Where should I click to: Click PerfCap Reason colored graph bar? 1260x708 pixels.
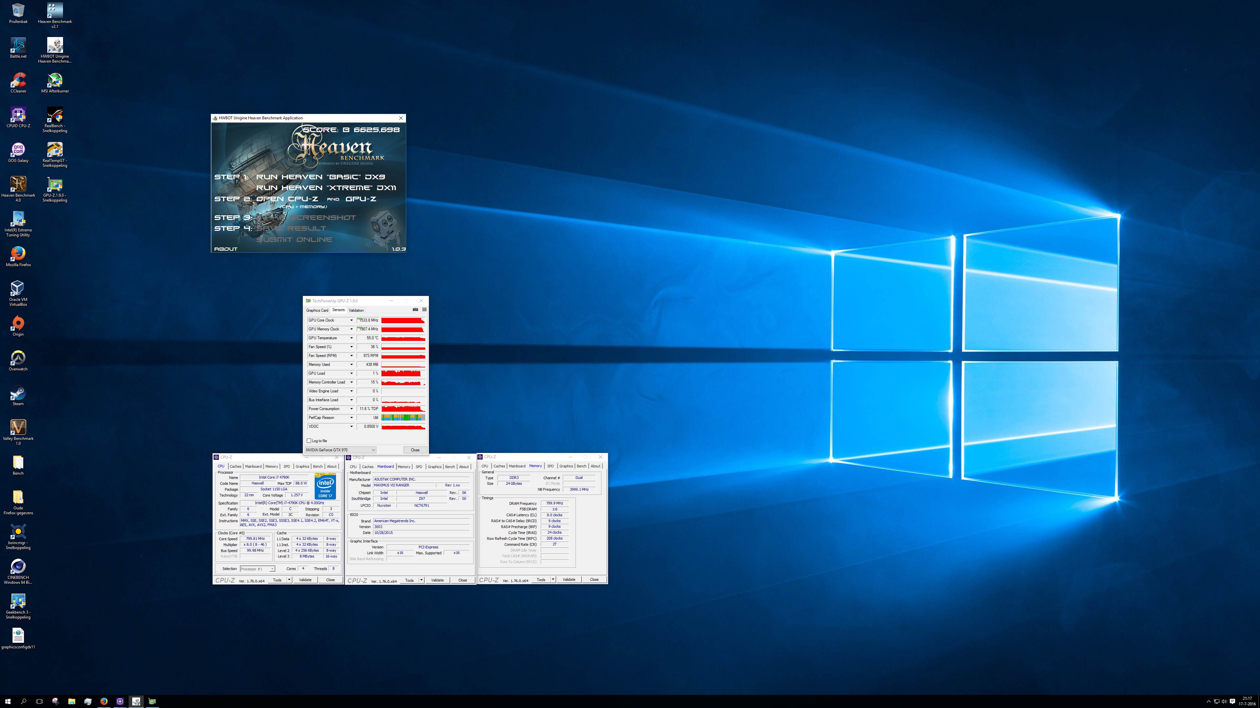[403, 417]
